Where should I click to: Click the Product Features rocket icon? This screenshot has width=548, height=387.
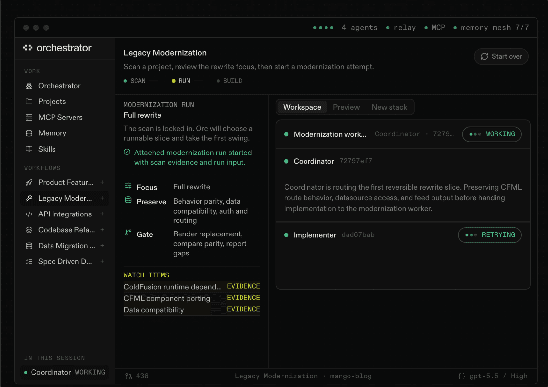click(x=29, y=182)
